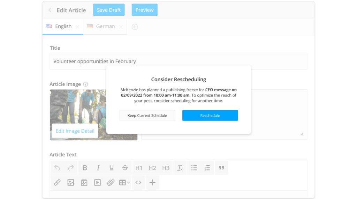357x199 pixels.
Task: Click the Title input field
Action: 178,61
